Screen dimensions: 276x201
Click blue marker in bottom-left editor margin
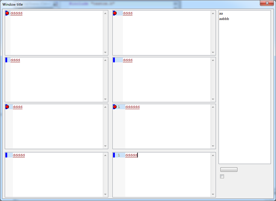click(6, 155)
